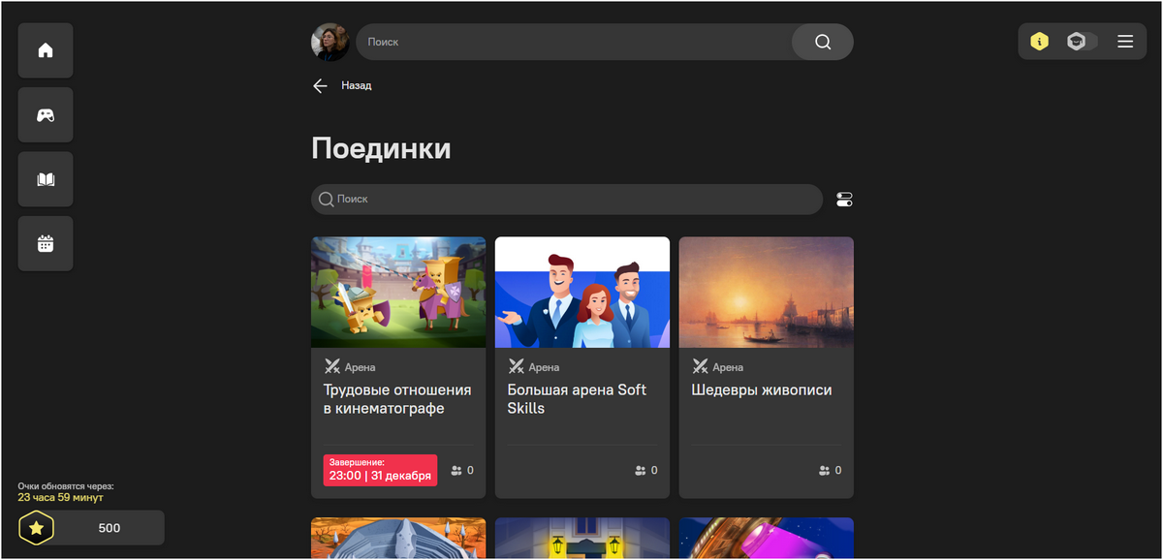Open the Home section in the sidebar

click(45, 50)
